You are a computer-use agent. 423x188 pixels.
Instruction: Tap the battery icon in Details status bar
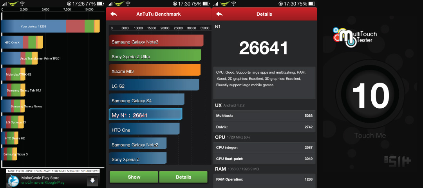click(312, 4)
